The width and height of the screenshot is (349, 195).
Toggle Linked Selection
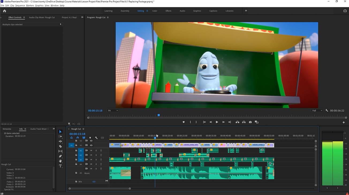coord(84,138)
